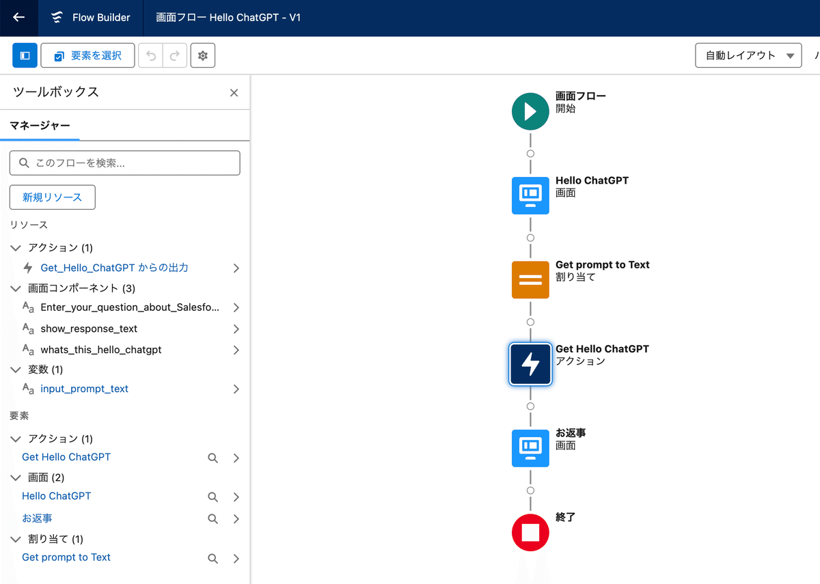The height and width of the screenshot is (584, 820).
Task: Locate Hello ChatGPT screen via magnifier icon
Action: (x=213, y=497)
